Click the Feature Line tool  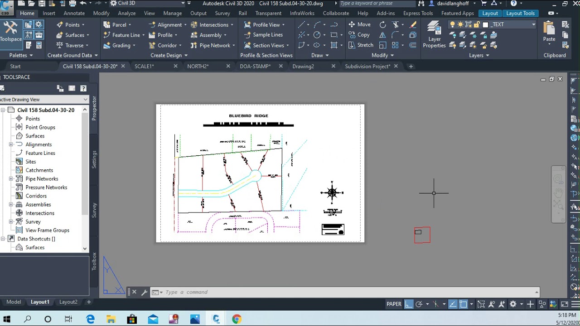click(122, 35)
